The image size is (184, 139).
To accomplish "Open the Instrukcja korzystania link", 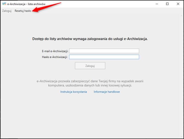I will pos(74,92).
